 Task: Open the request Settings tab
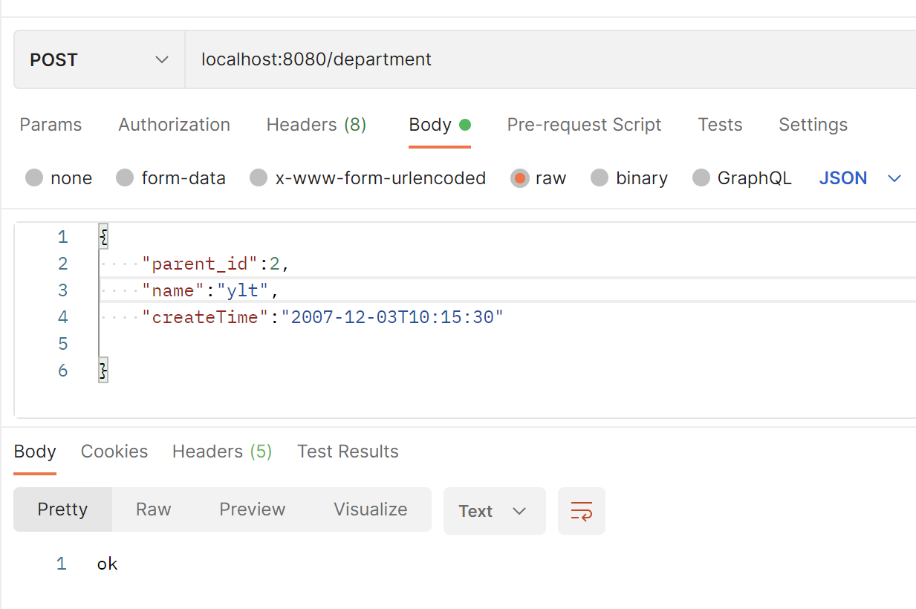point(813,125)
